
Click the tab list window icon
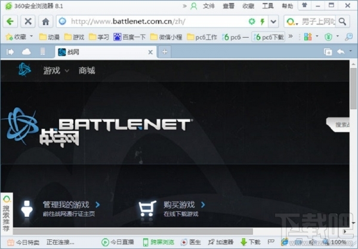(328, 52)
